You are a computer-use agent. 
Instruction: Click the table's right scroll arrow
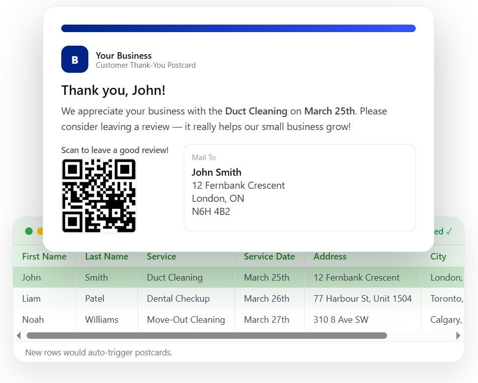pyautogui.click(x=458, y=335)
